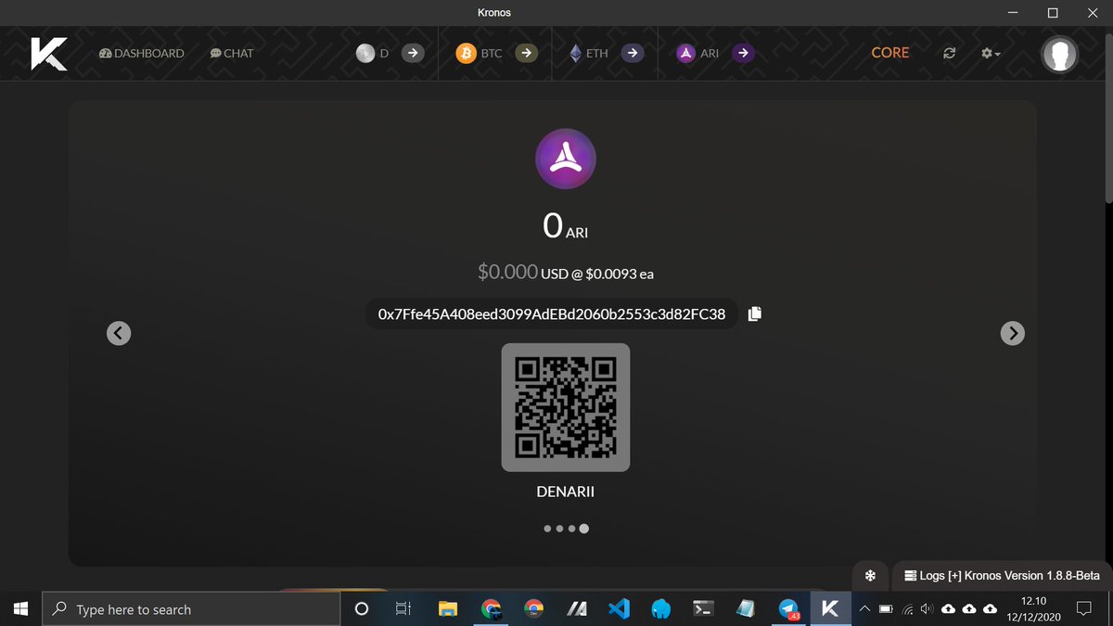Click the Kronos K logo in the header

click(48, 53)
